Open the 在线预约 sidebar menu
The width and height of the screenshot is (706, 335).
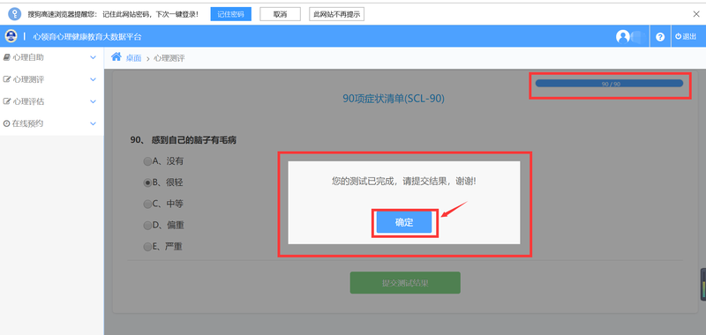click(x=52, y=123)
